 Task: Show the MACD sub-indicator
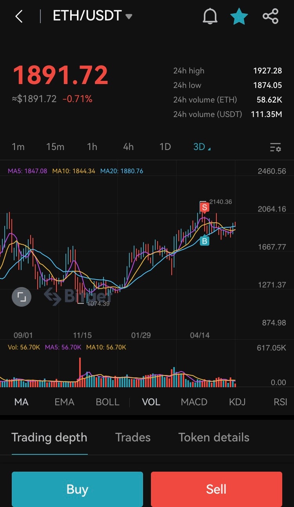194,402
